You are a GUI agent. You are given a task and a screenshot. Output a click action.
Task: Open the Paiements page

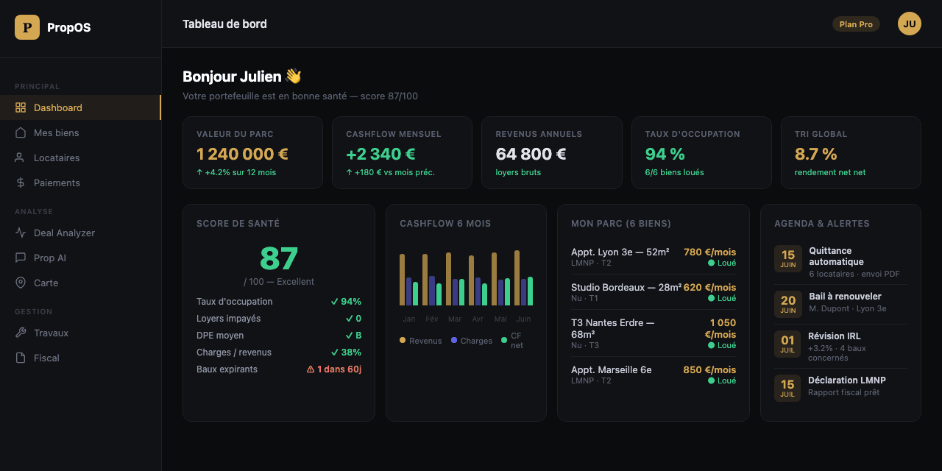[x=80, y=183]
